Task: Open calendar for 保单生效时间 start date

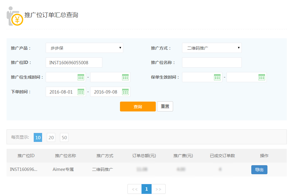Action: [x=217, y=77]
